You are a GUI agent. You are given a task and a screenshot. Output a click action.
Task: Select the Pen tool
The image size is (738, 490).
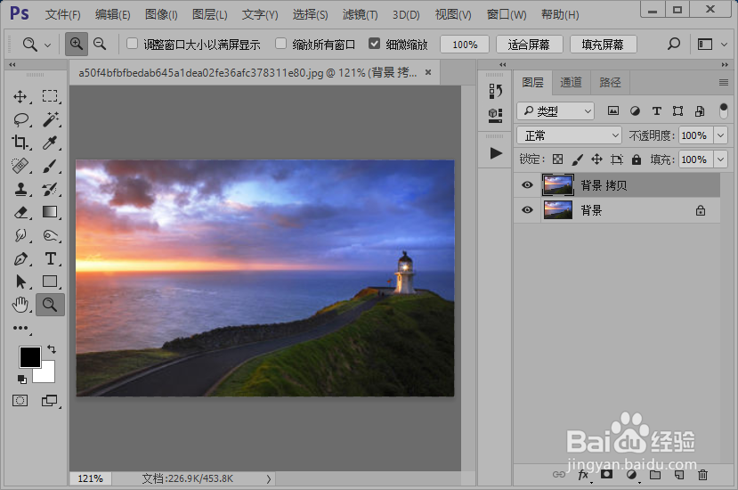(20, 258)
